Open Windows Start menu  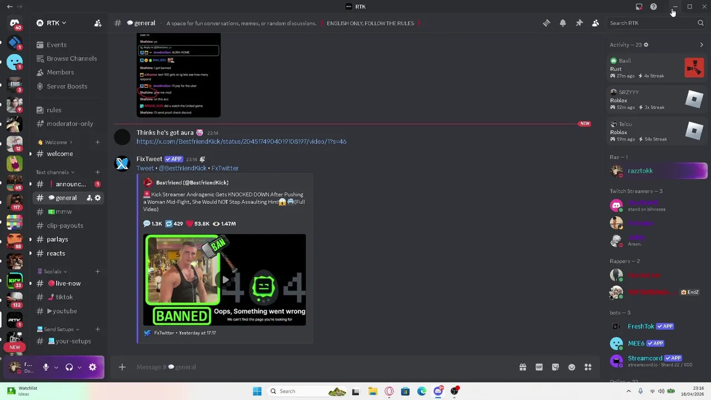point(257,391)
